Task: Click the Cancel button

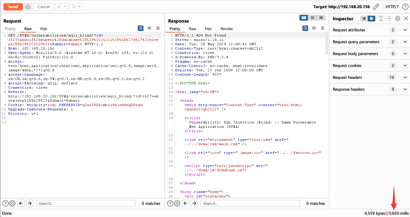Action: (x=43, y=7)
